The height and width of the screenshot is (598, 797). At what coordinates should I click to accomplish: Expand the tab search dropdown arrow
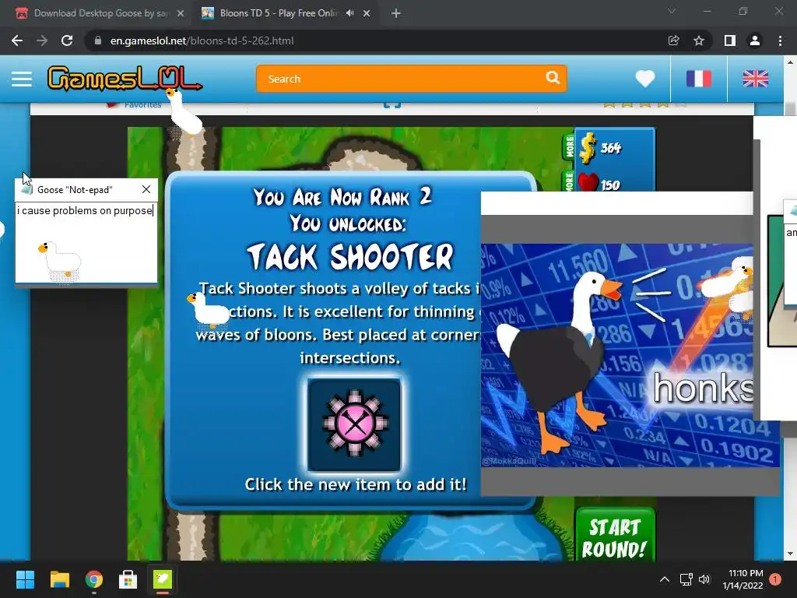(672, 11)
